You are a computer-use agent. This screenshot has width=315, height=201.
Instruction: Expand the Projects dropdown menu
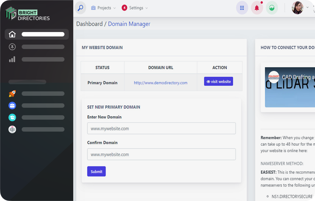[x=103, y=8]
